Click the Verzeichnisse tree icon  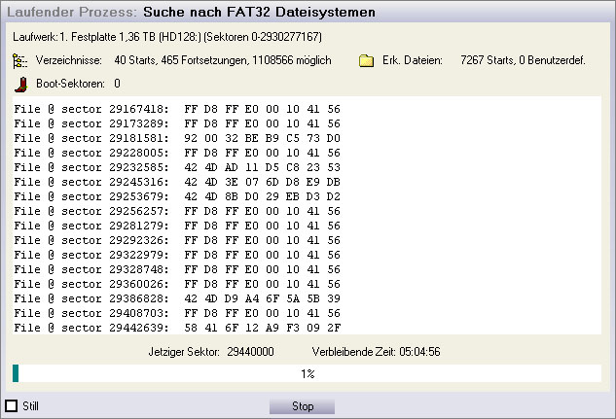pyautogui.click(x=19, y=61)
